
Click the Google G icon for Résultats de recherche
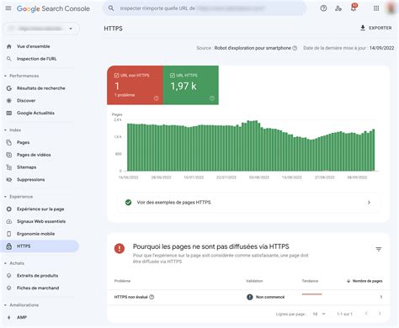point(9,88)
